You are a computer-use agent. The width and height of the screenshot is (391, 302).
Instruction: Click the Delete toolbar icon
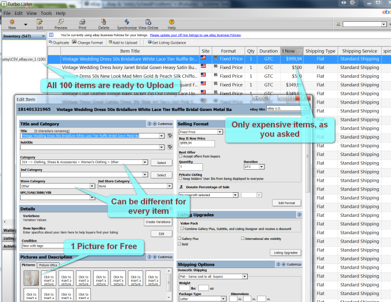pyautogui.click(x=103, y=23)
